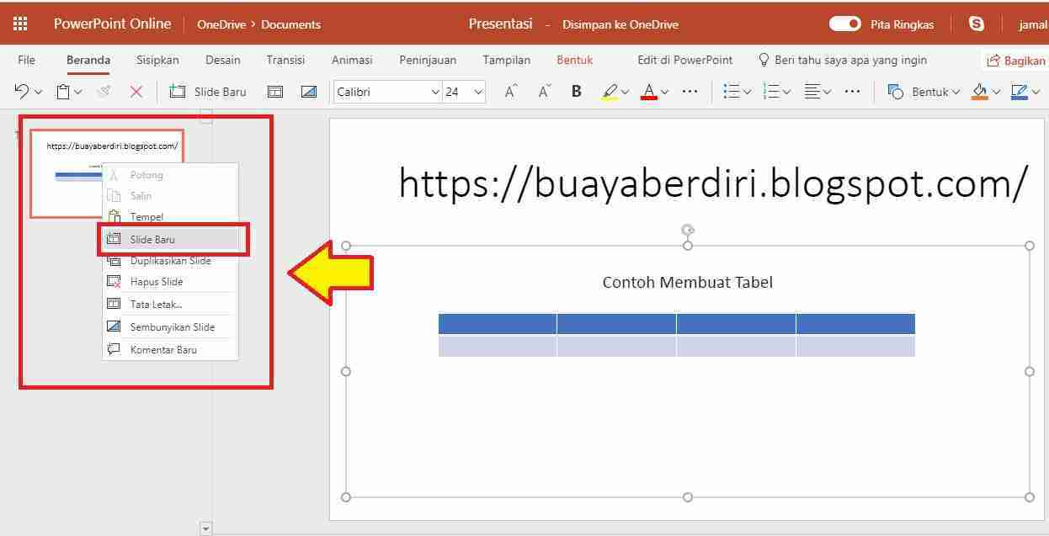
Task: Open slide layout icon in toolbar
Action: click(275, 92)
